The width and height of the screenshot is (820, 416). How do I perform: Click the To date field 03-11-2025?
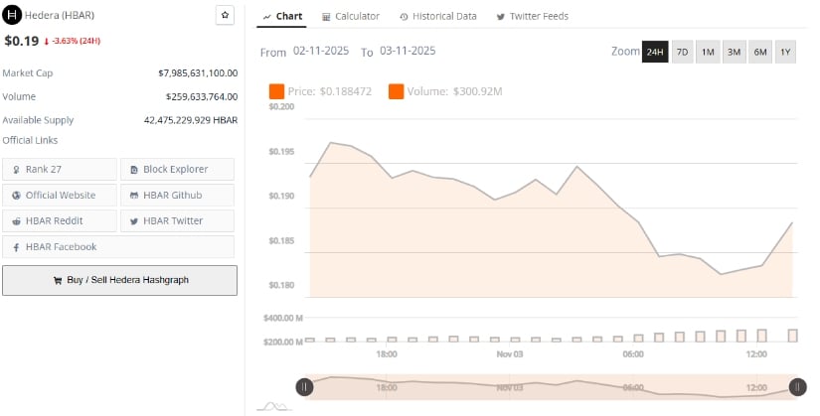pyautogui.click(x=408, y=51)
